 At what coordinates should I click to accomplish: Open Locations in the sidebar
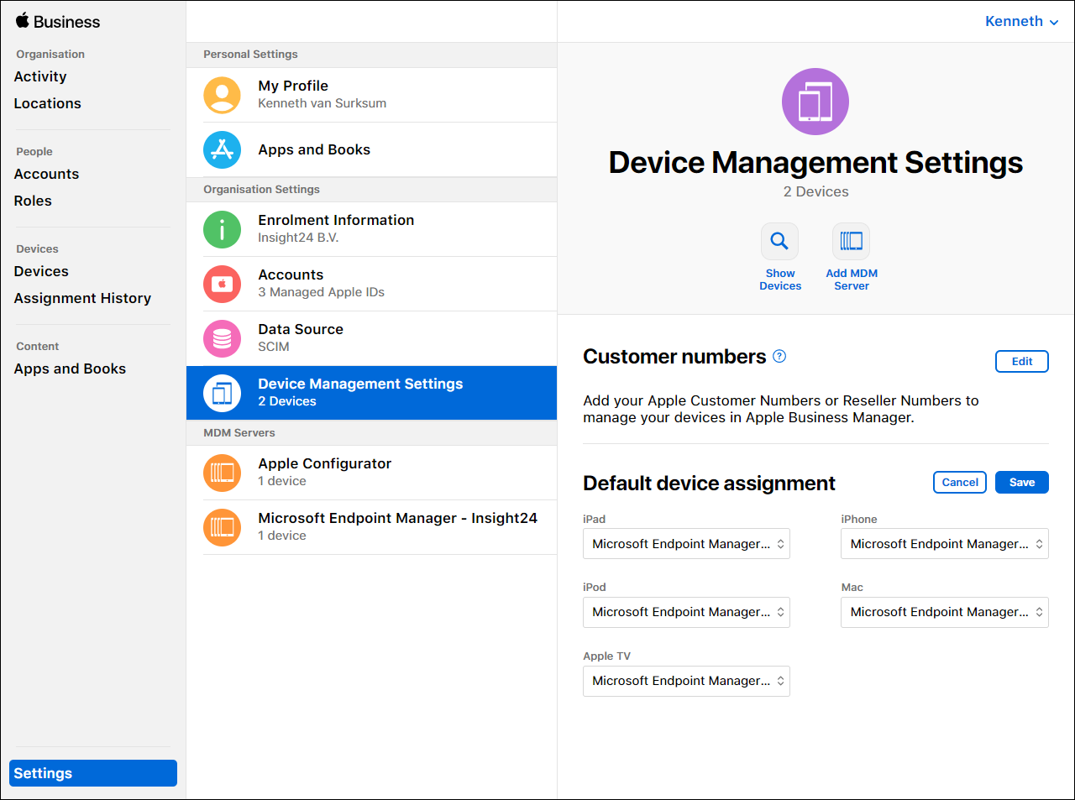[x=48, y=103]
